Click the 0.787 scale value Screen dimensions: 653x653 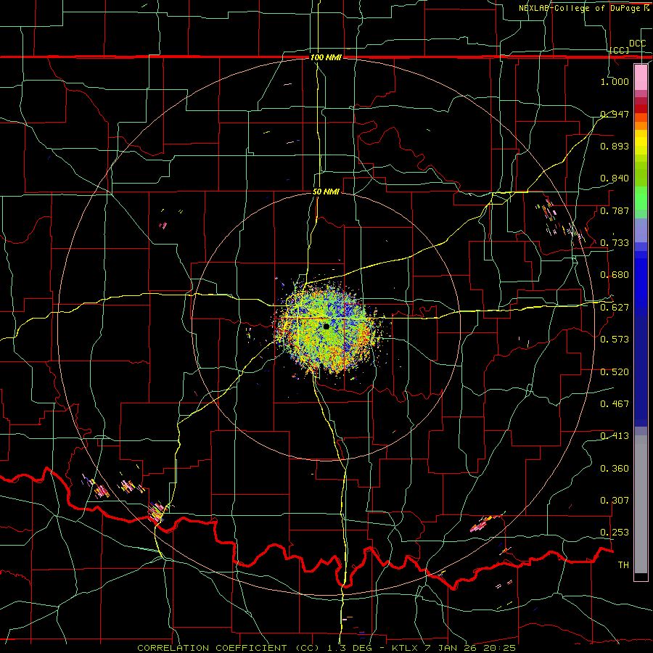click(x=615, y=210)
